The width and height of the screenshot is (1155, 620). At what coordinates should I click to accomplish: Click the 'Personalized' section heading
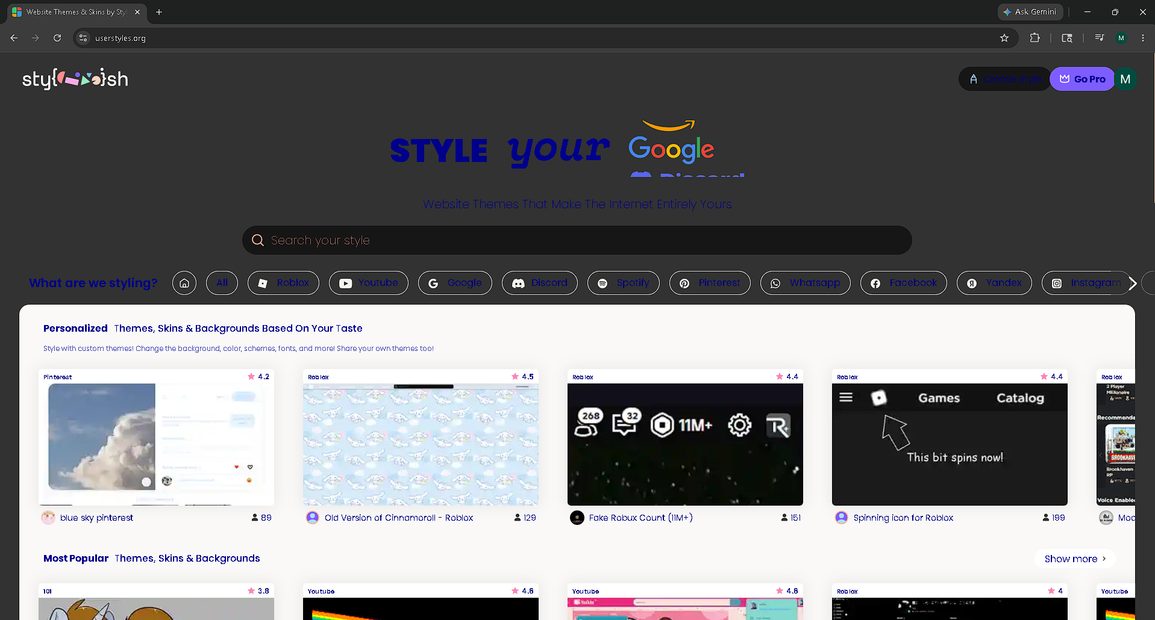(75, 329)
